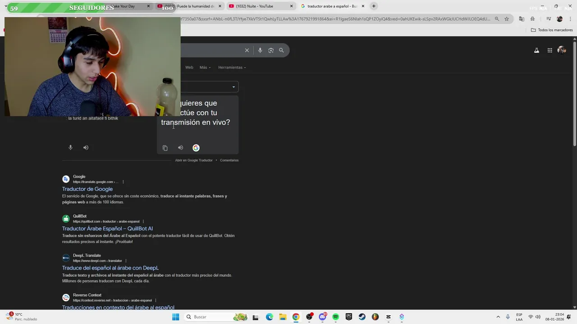Expand the Herramientas menu

pos(232,67)
